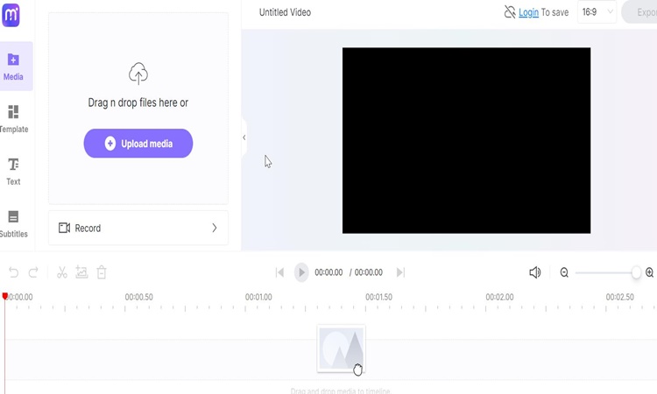Click the 00:02.00 mark on ruler

(499, 297)
